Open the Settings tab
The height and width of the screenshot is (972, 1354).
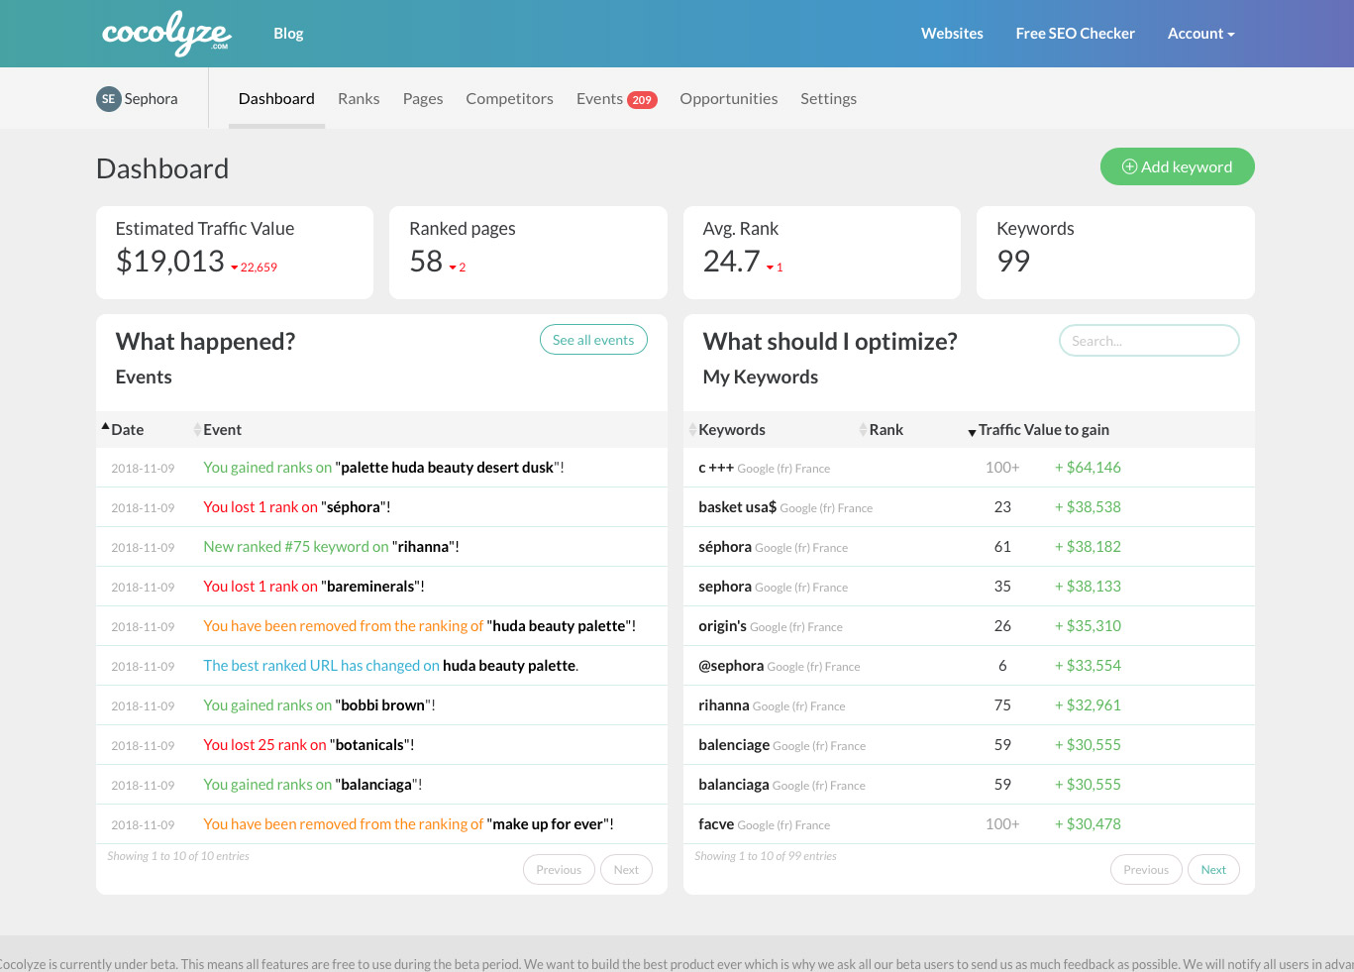828,99
